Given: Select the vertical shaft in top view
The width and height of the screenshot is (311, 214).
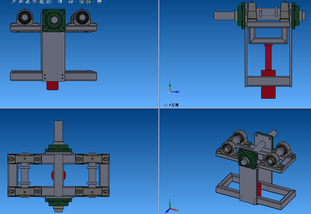Looking at the screenshot, I should [58, 131].
